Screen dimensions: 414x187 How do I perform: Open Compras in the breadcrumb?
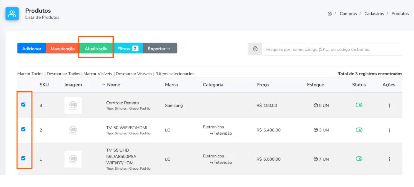[x=348, y=14]
